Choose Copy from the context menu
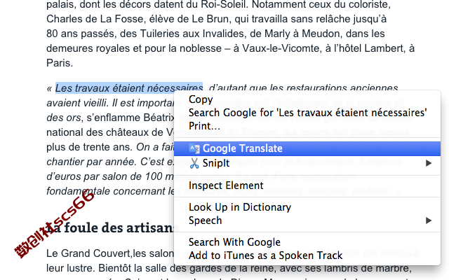 [x=201, y=99]
